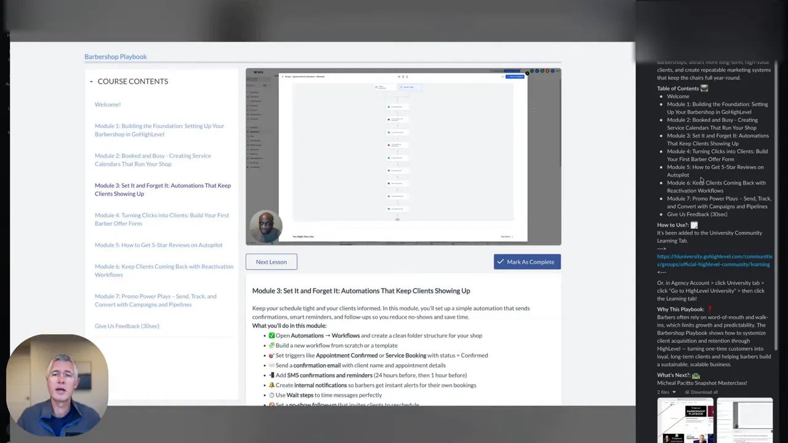Click 'Give Us Feedback (30sec)' bullet in message
The image size is (788, 443).
(x=697, y=214)
